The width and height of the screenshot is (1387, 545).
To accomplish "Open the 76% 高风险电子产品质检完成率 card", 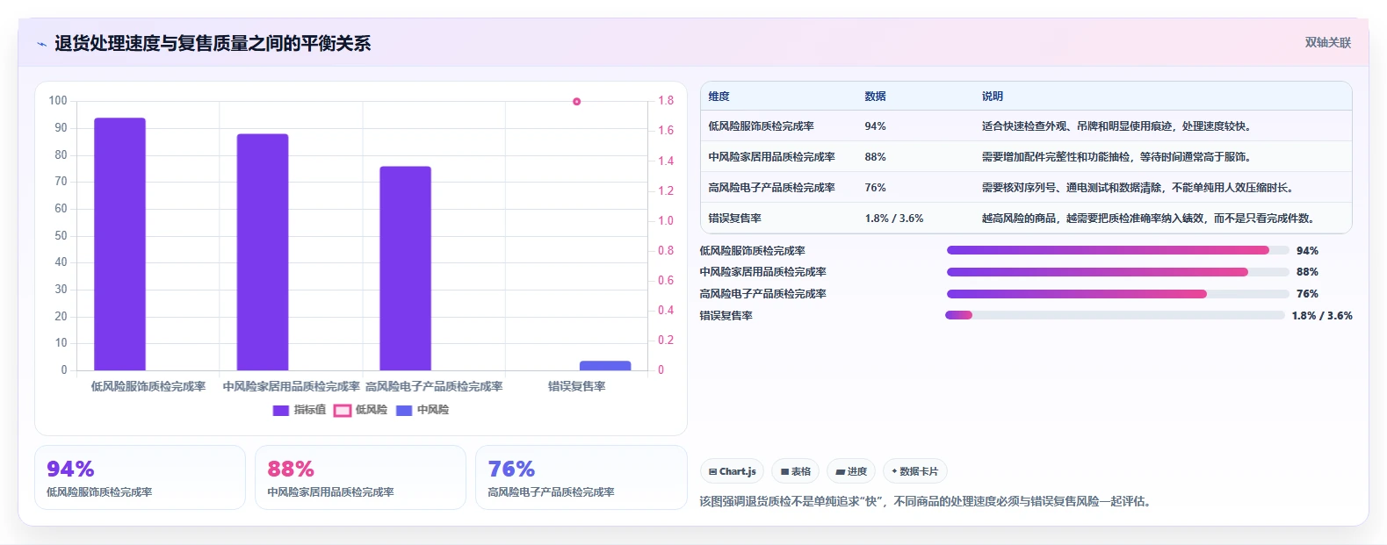I will pyautogui.click(x=581, y=477).
